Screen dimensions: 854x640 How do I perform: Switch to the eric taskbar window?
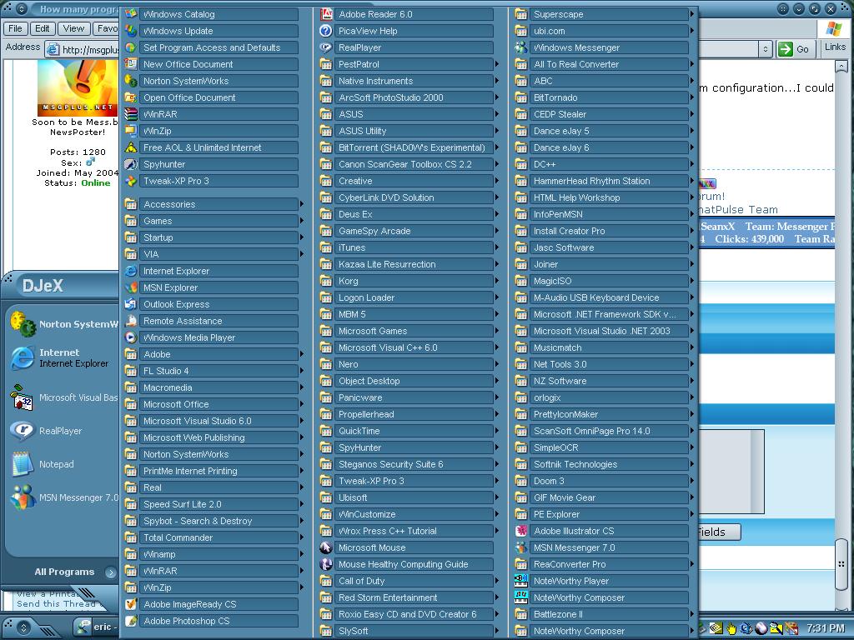click(x=97, y=627)
